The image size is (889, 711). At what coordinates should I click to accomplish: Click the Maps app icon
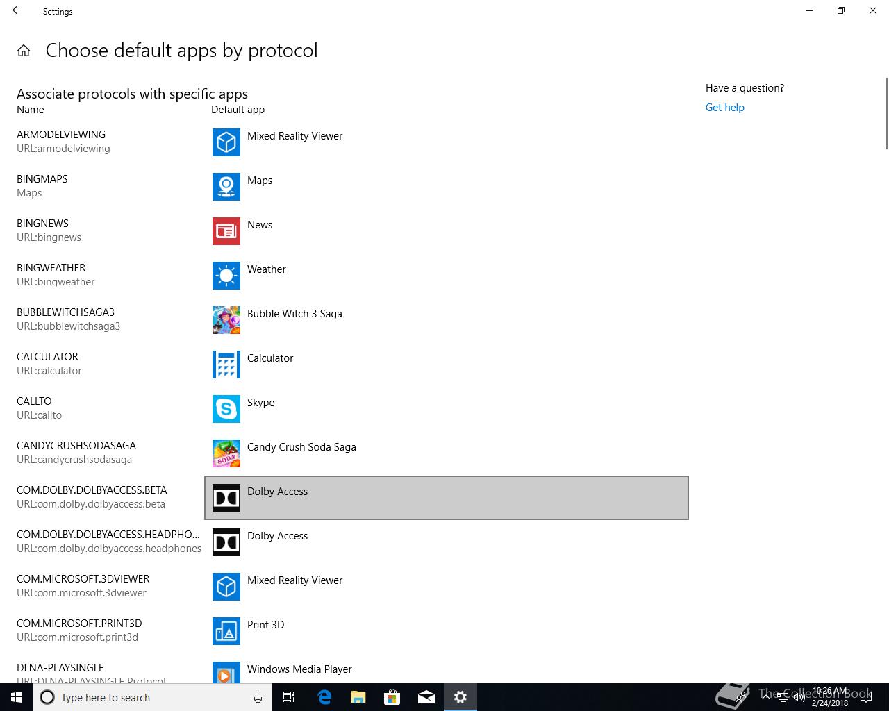click(226, 187)
